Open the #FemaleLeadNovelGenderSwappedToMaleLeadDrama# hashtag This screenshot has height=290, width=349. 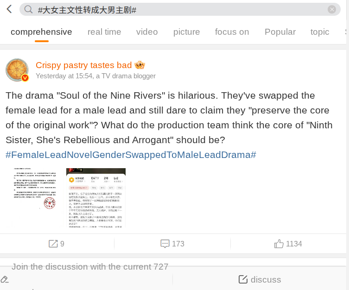(131, 155)
